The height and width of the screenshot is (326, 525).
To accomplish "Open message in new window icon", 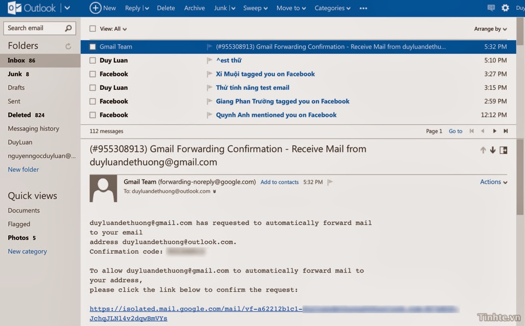I will pyautogui.click(x=503, y=150).
